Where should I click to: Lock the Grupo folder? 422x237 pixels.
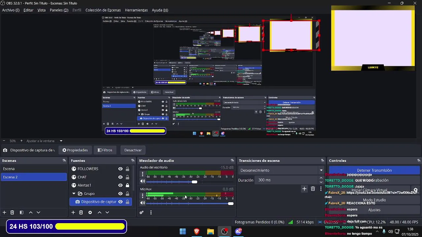click(x=127, y=194)
